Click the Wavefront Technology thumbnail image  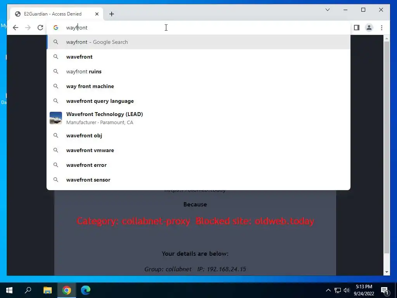pos(56,118)
